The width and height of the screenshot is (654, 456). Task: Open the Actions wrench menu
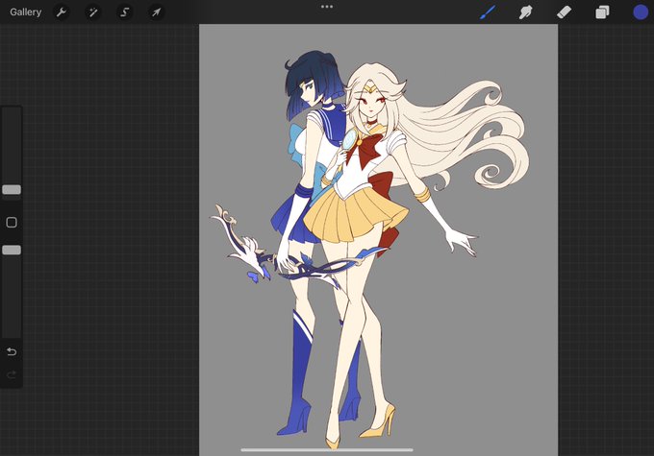pyautogui.click(x=62, y=12)
